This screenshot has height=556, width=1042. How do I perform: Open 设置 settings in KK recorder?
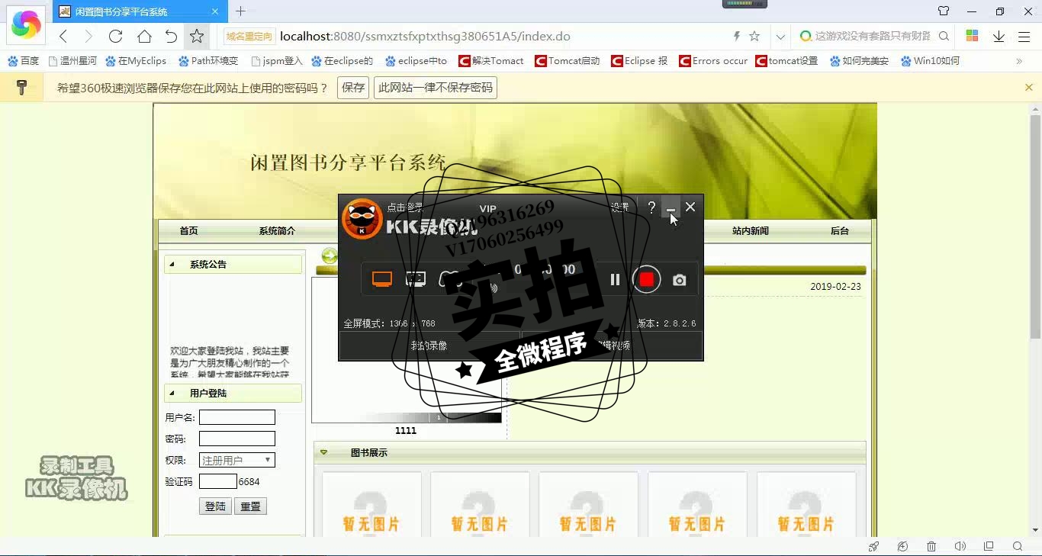point(619,207)
